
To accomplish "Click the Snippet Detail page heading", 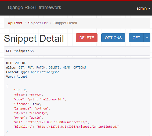I will [34, 39].
